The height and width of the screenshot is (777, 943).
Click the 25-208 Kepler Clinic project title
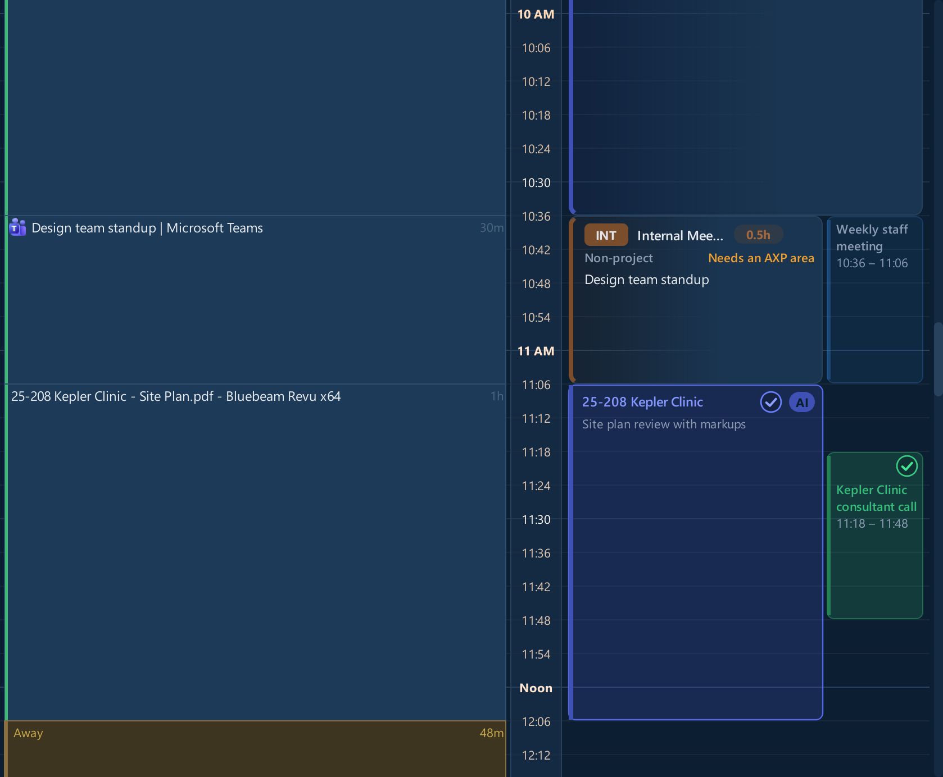click(x=642, y=402)
